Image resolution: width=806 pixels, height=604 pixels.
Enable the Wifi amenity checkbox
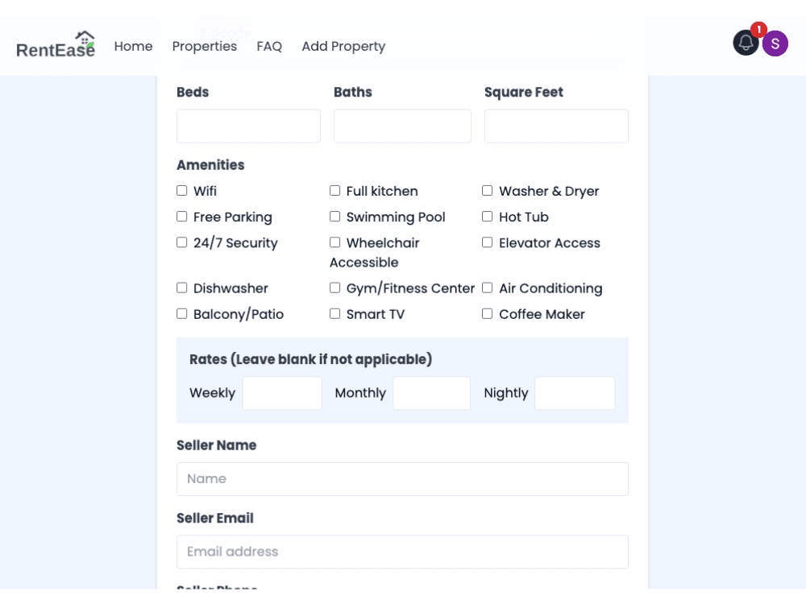181,190
